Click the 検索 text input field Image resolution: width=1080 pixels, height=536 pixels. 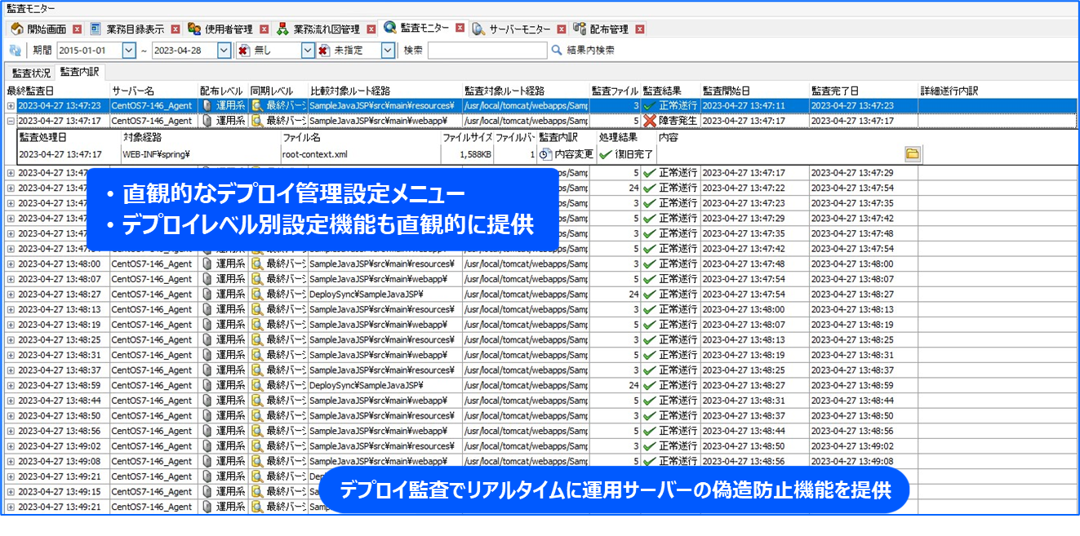[x=487, y=51]
